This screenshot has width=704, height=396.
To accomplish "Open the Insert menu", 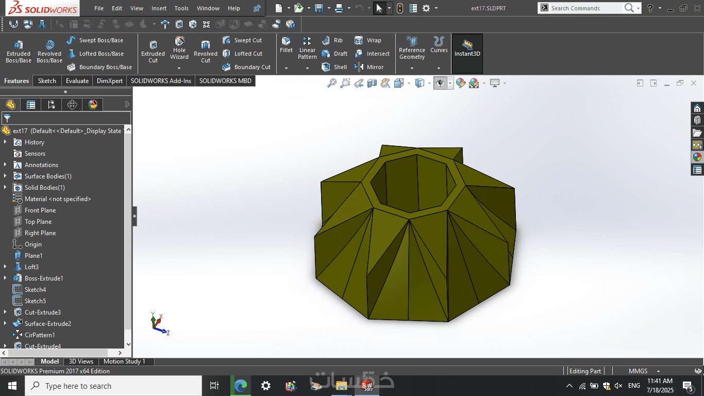I will click(x=159, y=8).
